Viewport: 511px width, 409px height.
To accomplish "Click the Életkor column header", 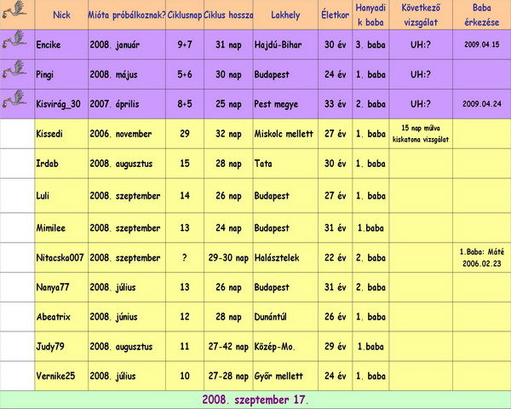I will 335,15.
